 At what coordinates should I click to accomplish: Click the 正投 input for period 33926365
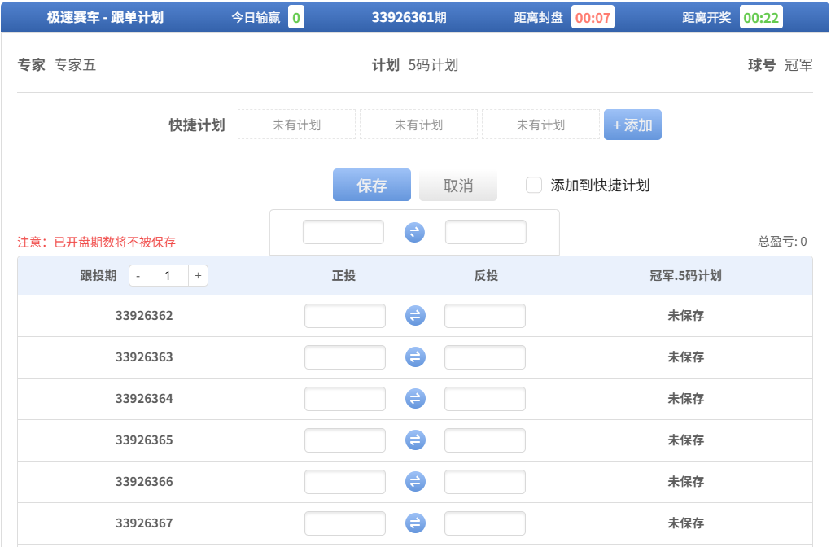coord(343,440)
